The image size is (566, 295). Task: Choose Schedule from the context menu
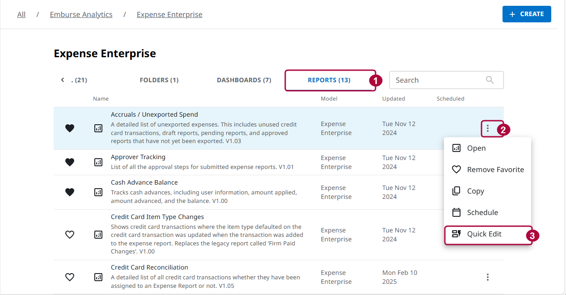click(487, 212)
